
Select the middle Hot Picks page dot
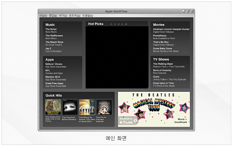tap(119, 24)
